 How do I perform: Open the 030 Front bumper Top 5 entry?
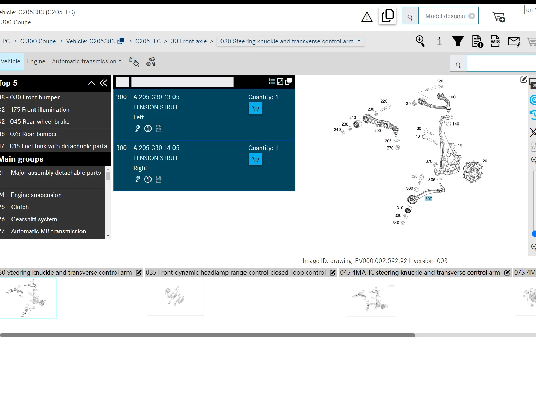[55, 97]
